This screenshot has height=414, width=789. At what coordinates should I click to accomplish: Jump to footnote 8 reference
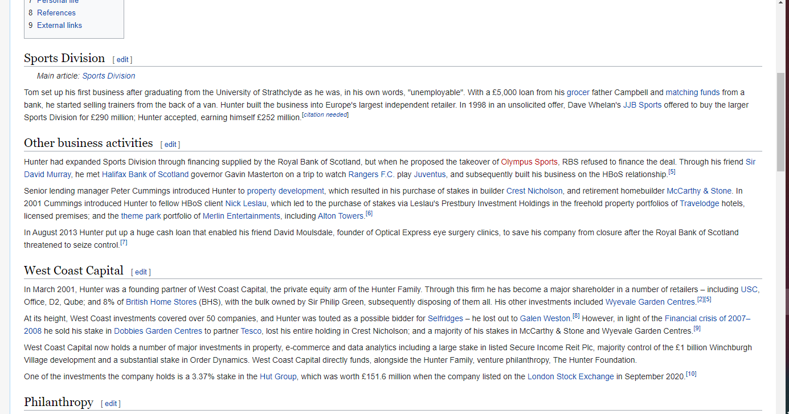(576, 315)
